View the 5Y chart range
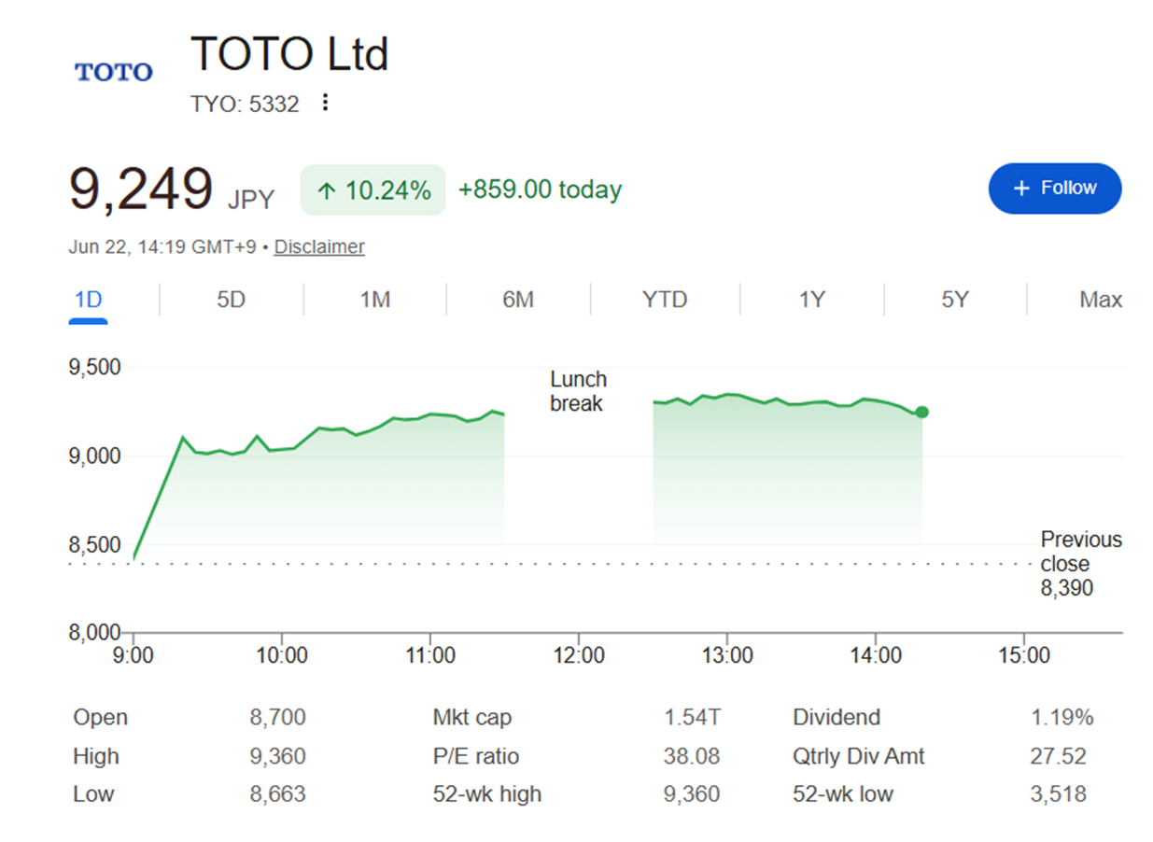 tap(955, 300)
